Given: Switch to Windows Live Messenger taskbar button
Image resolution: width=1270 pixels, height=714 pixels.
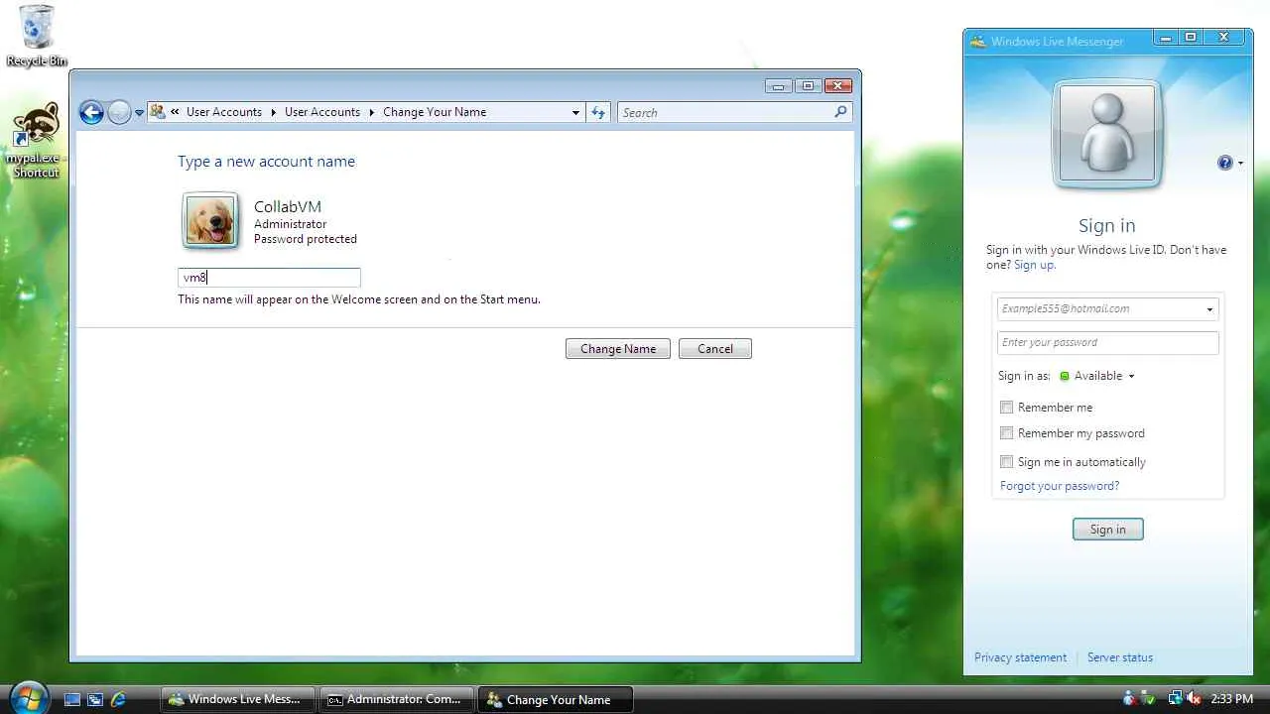Looking at the screenshot, I should [238, 699].
